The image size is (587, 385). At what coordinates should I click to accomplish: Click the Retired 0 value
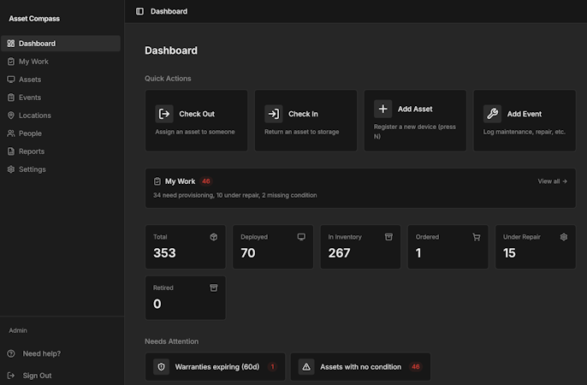tap(157, 304)
